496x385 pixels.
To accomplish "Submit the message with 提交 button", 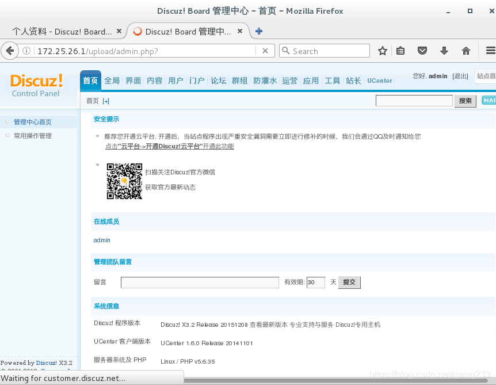I will coord(349,282).
